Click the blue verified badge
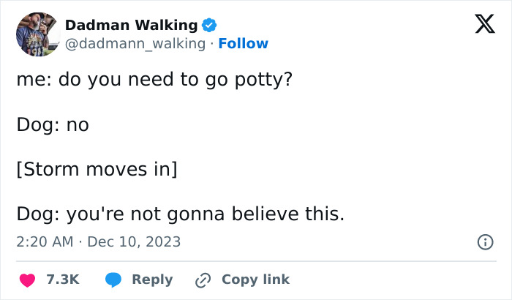This screenshot has height=300, width=512. click(x=209, y=25)
